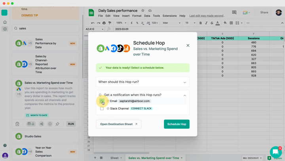Open the Home icon in left rail
285x161 pixels.
coord(5,22)
